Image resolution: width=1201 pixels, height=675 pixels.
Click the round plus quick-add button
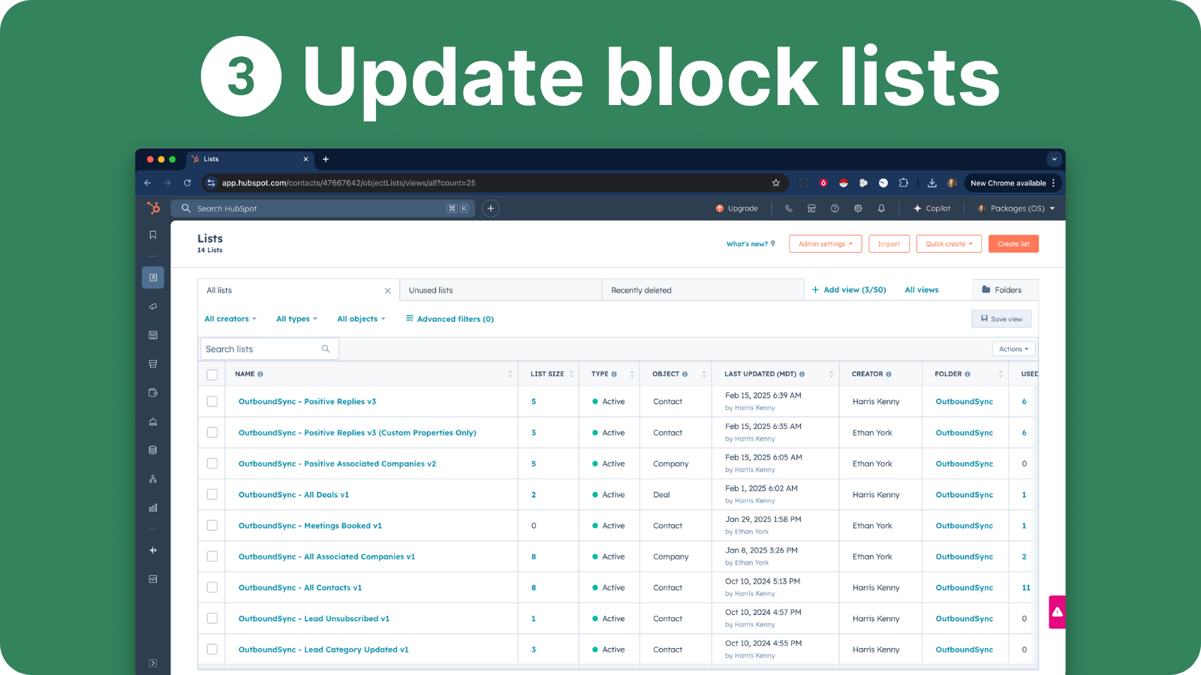[x=490, y=208]
